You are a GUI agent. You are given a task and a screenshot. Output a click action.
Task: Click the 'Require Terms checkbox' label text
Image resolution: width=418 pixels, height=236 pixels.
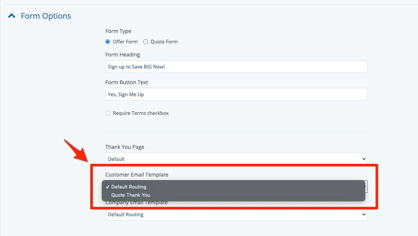click(x=140, y=113)
